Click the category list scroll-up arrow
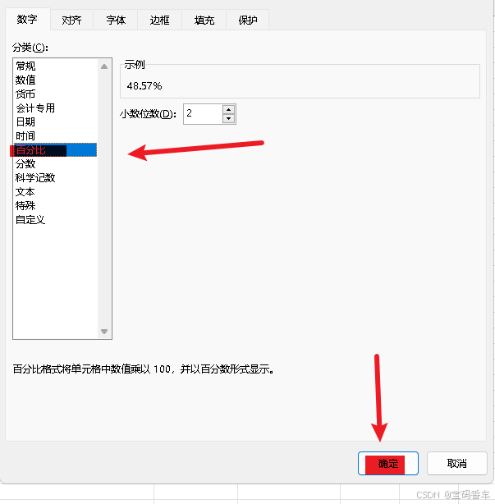 tap(104, 66)
